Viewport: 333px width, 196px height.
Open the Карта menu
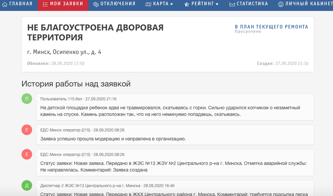pos(159,4)
